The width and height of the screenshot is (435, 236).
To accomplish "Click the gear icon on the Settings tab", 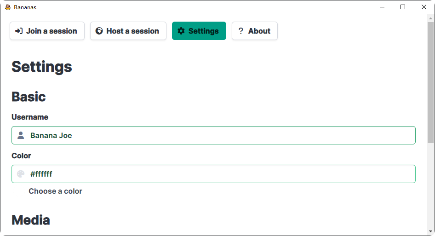I will pyautogui.click(x=181, y=31).
